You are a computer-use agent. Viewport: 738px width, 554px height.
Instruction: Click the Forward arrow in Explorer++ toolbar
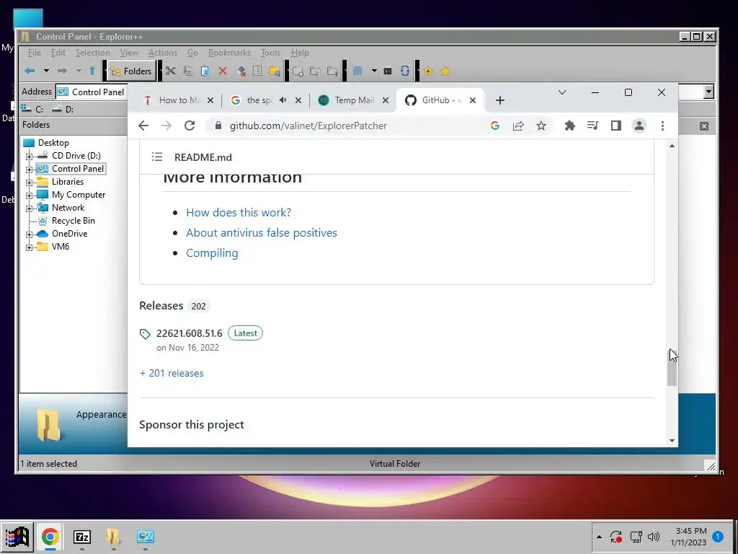pyautogui.click(x=62, y=71)
